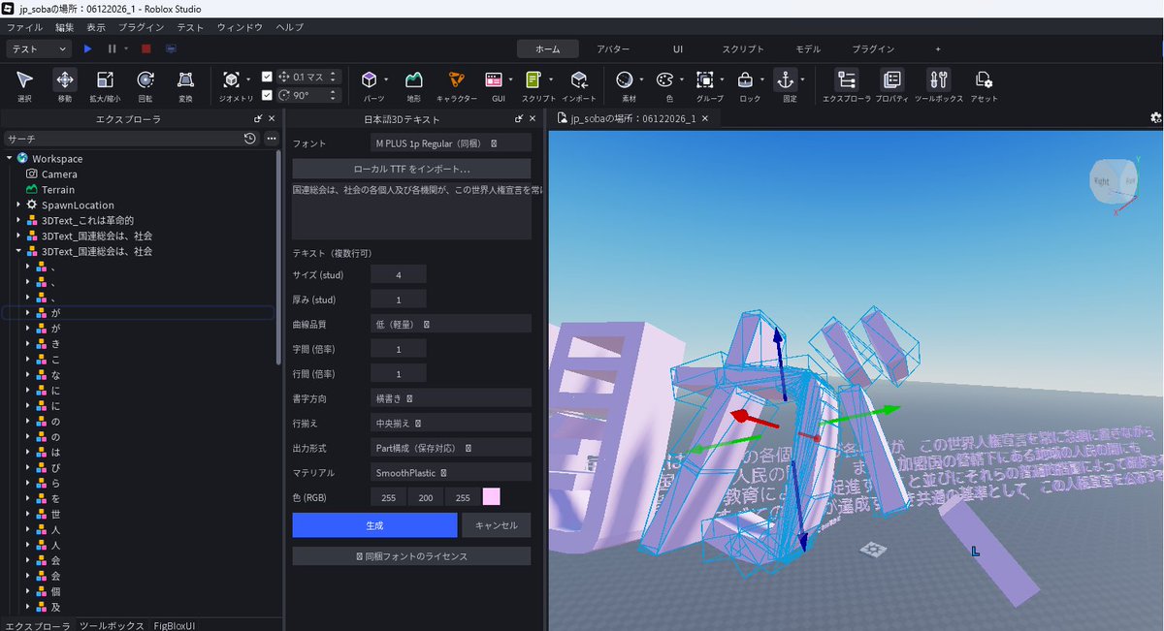1164x631 pixels.
Task: Pick the 回転 (Rotate) tool
Action: (x=145, y=80)
